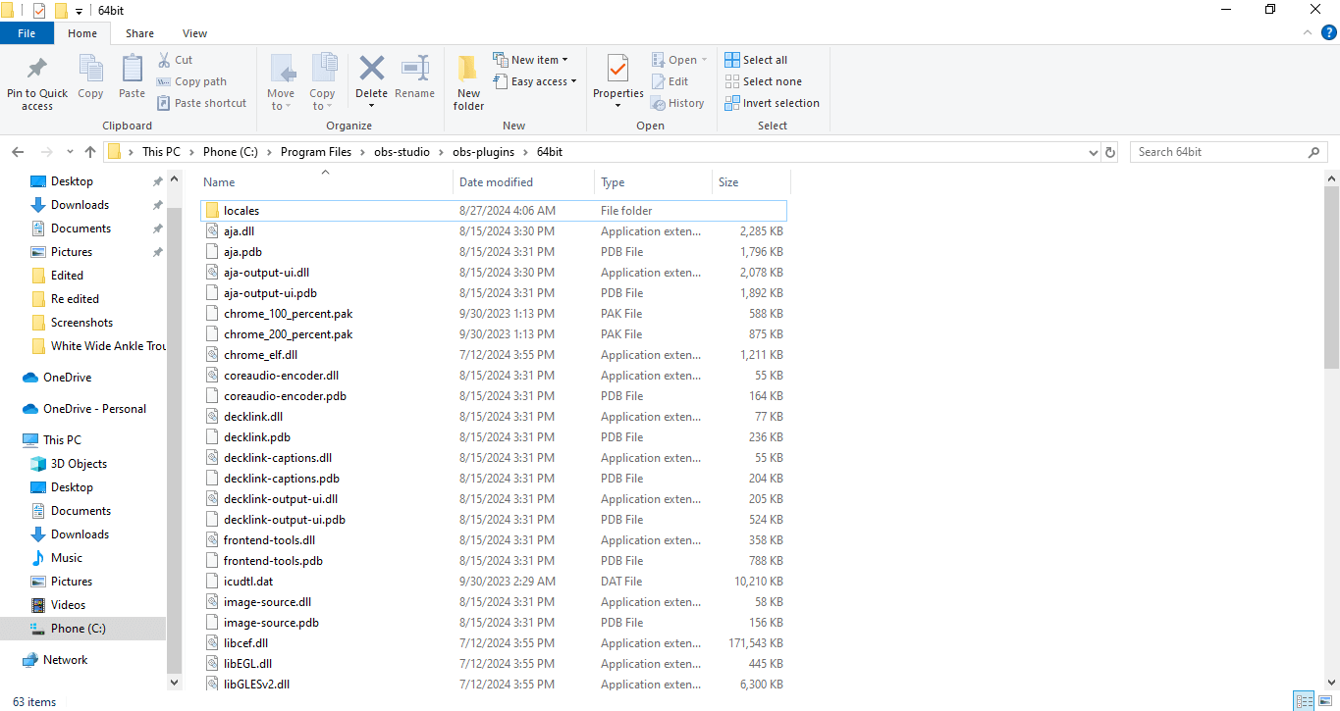
Task: Select the aja.dll file
Action: click(494, 231)
